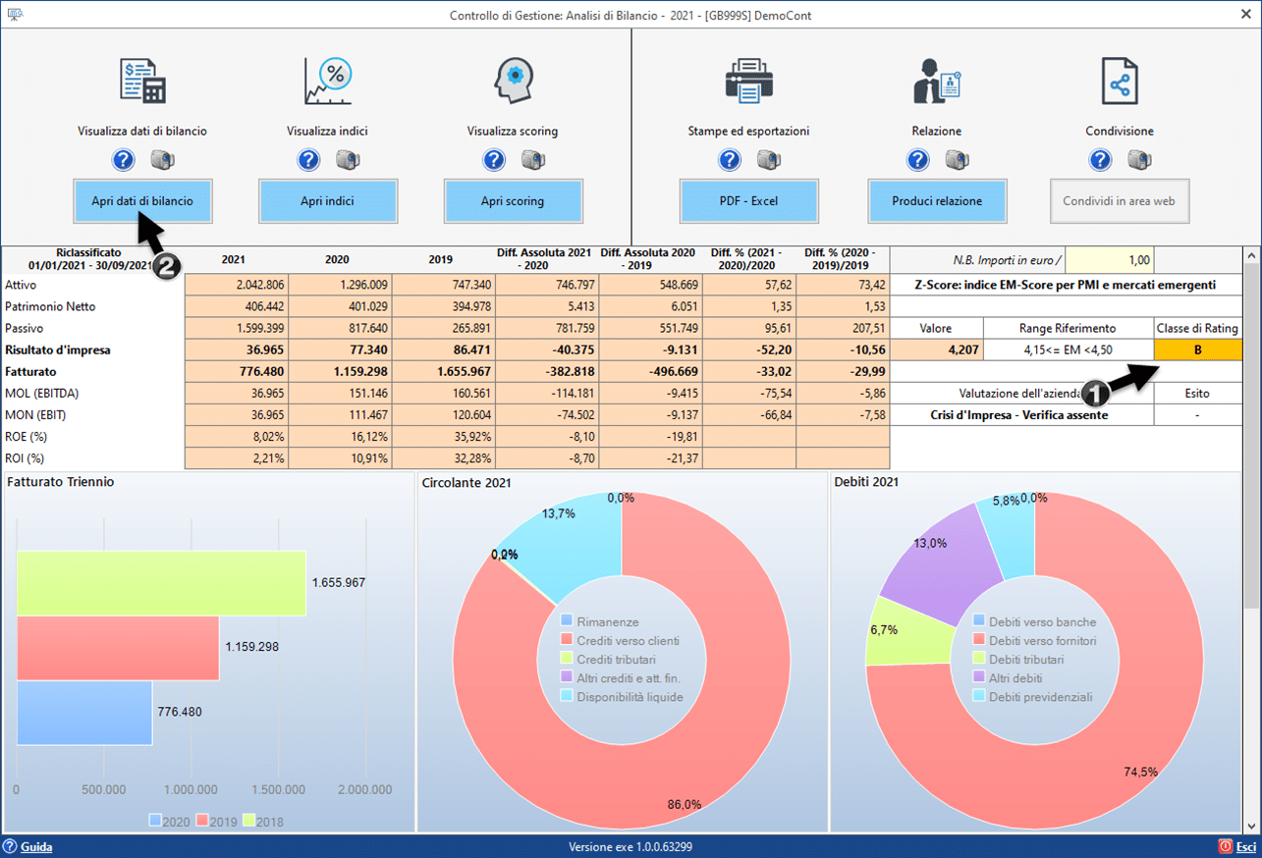Click Apri dati di bilancio button
Screen dimensions: 1262x858
click(142, 201)
